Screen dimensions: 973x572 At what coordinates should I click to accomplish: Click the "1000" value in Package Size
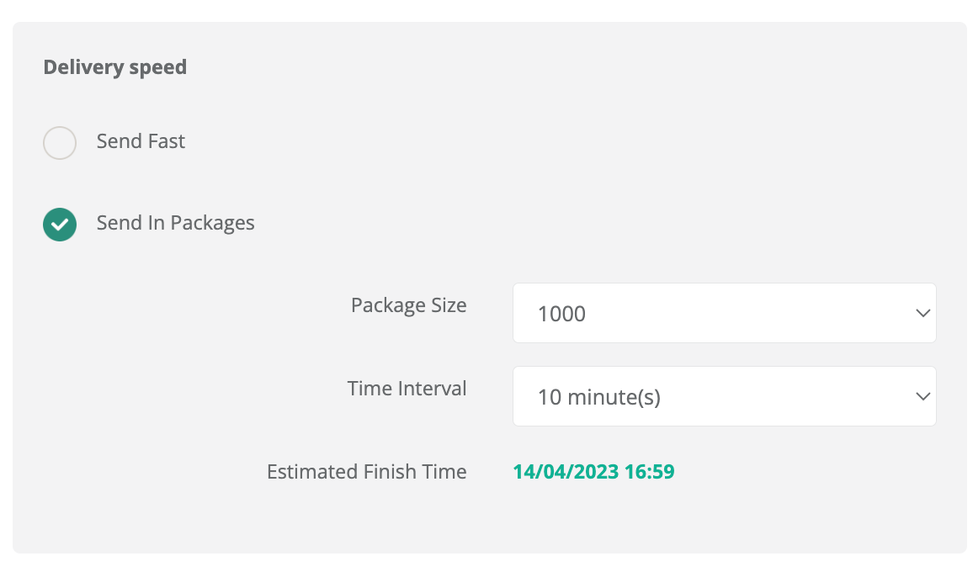click(x=561, y=314)
